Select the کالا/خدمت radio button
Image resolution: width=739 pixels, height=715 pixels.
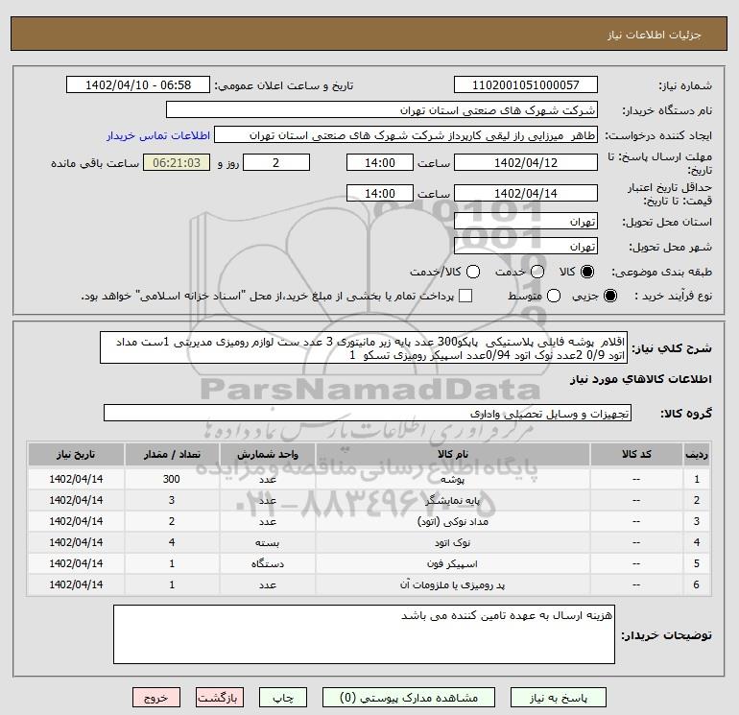point(473,272)
